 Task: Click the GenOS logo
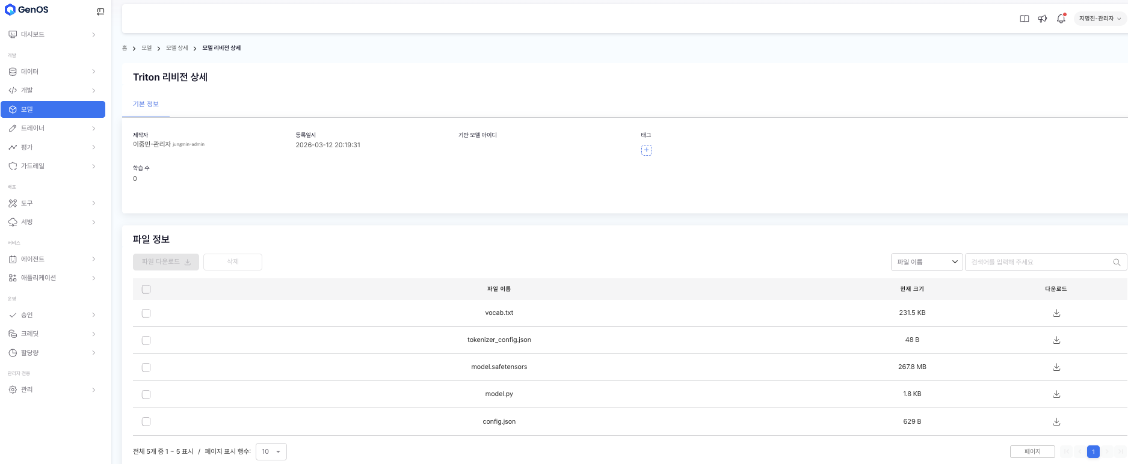click(x=26, y=10)
